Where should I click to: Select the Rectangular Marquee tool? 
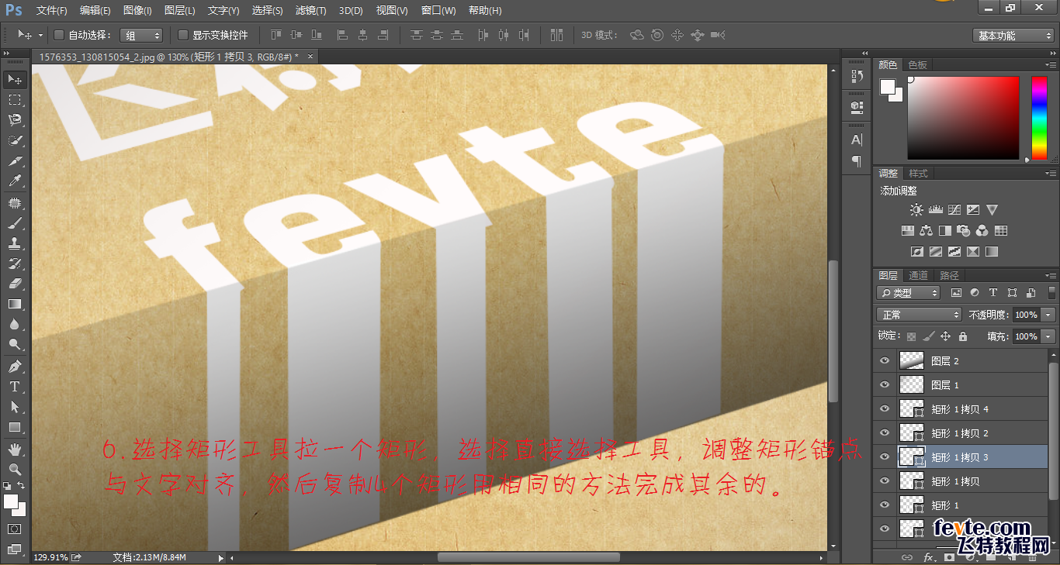[15, 100]
